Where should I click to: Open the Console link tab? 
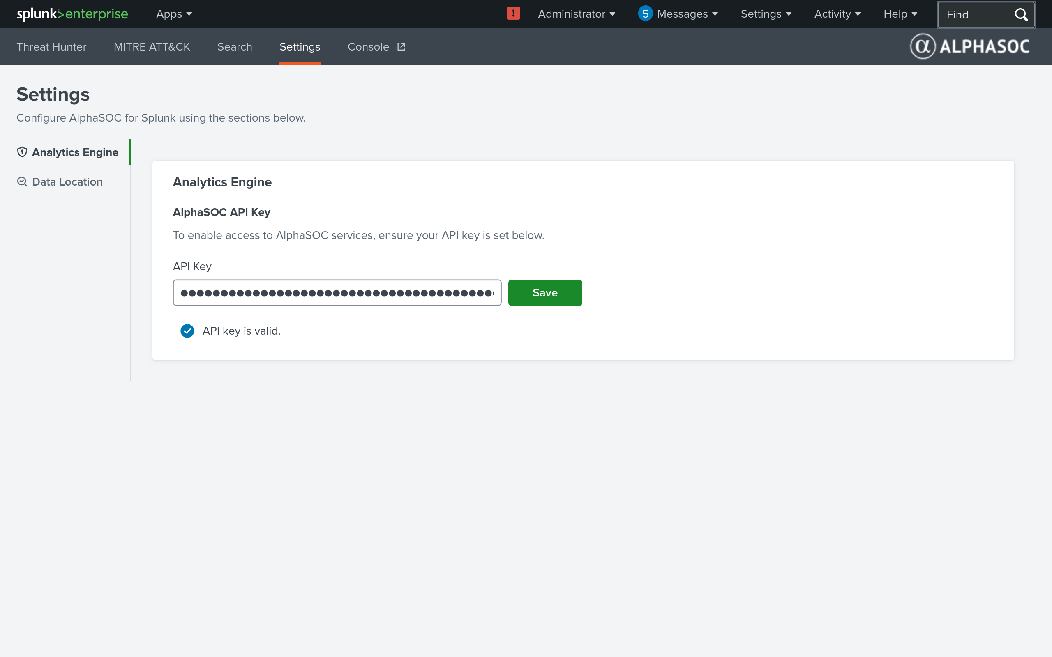coord(376,46)
